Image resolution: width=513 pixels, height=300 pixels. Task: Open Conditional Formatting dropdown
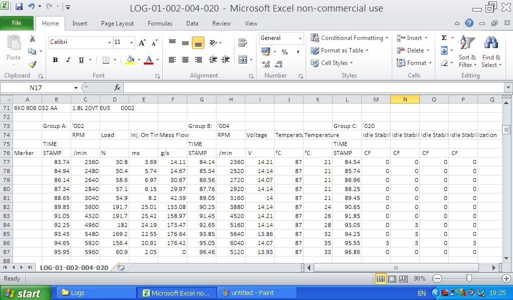coord(350,38)
